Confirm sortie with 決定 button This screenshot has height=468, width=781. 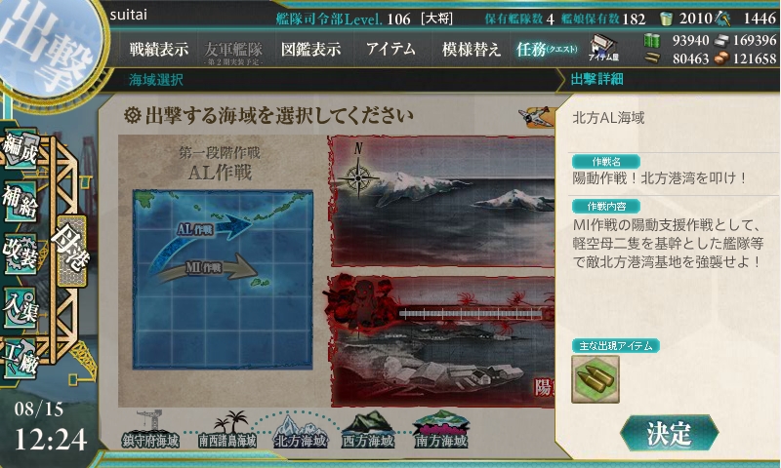(670, 433)
